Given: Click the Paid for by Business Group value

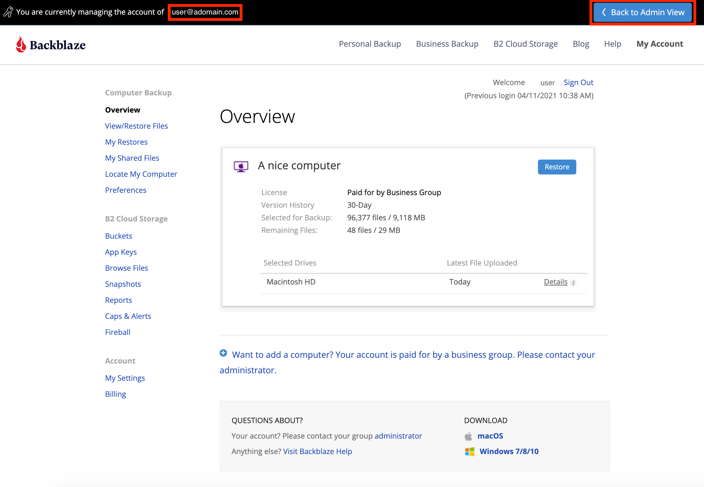Looking at the screenshot, I should pyautogui.click(x=394, y=193).
